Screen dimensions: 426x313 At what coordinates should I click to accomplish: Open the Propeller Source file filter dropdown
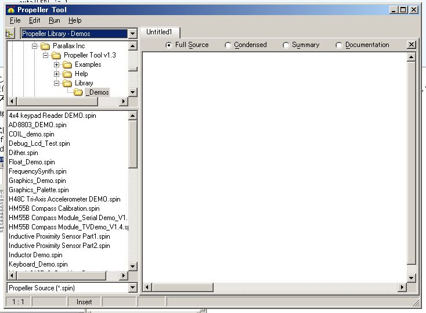tap(132, 287)
